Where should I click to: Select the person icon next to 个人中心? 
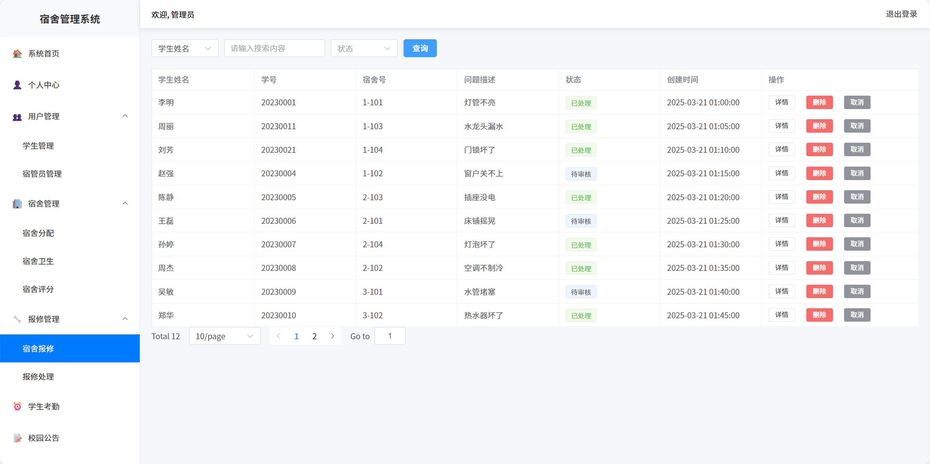pos(16,85)
